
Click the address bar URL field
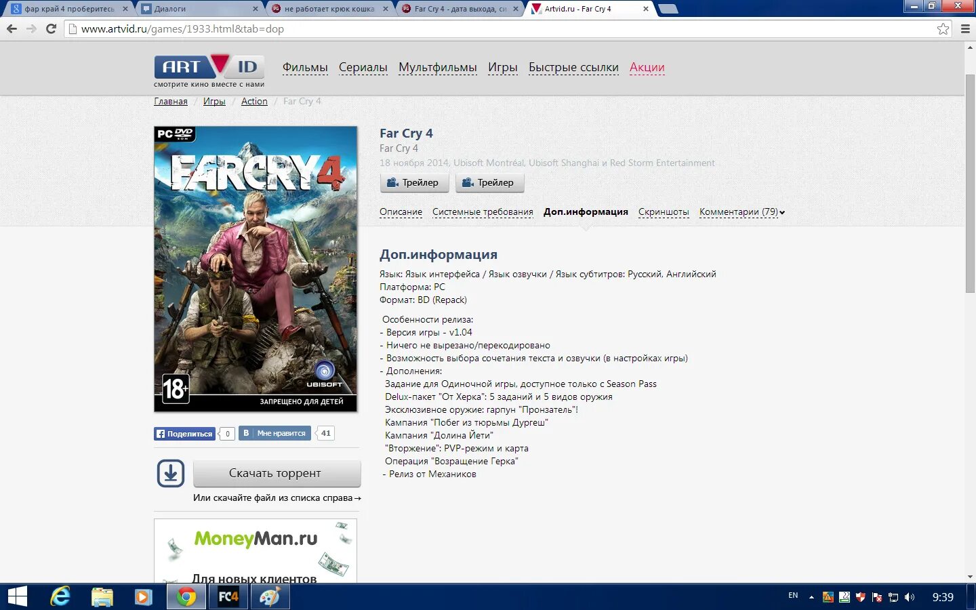click(502, 28)
